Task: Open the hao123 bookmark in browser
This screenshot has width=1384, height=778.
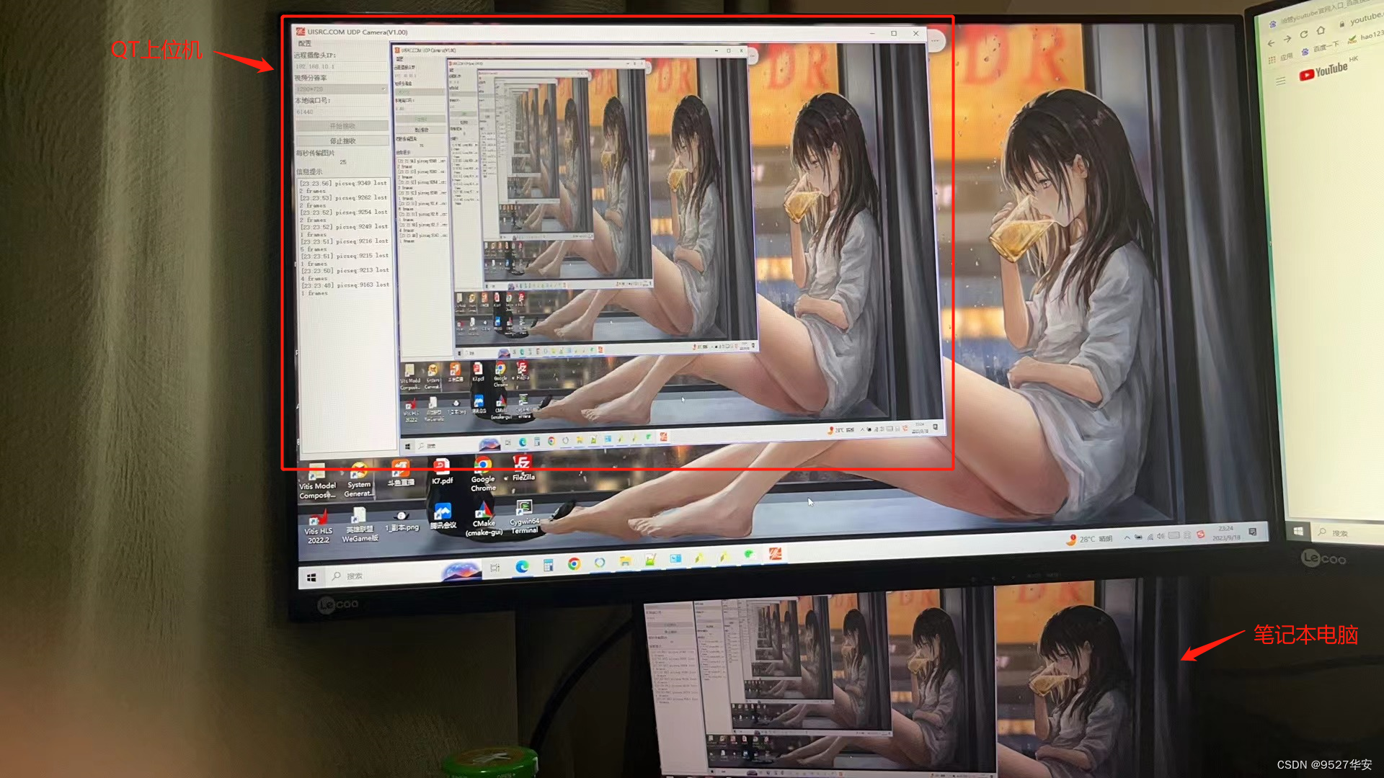Action: pyautogui.click(x=1367, y=35)
